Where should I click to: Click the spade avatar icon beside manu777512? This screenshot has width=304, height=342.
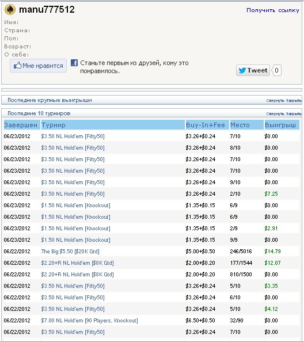pos(10,10)
